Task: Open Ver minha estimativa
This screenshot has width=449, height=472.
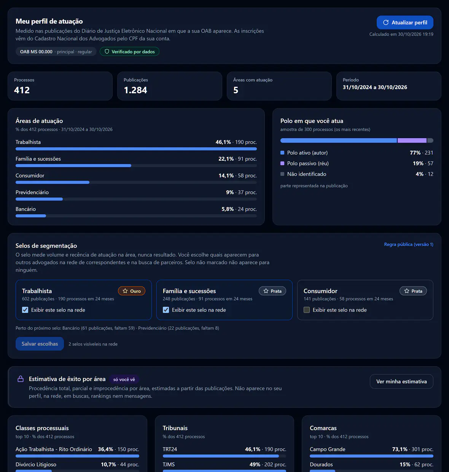Action: (x=401, y=381)
